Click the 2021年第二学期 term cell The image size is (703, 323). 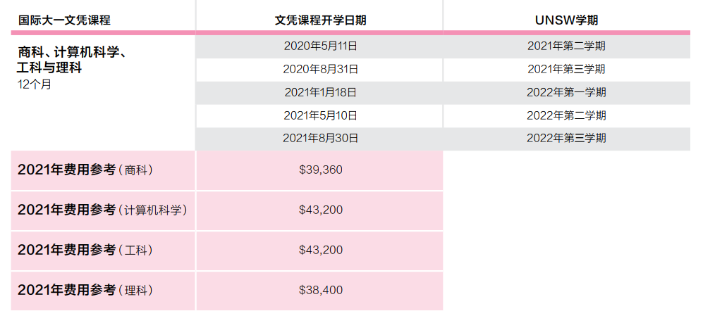tap(567, 46)
